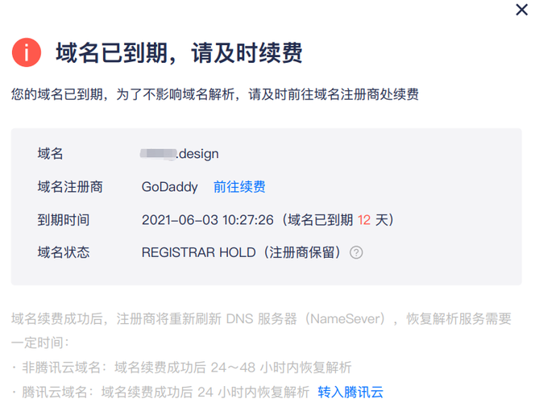Screen dimensions: 535x403
Task: Click the 域名注册商 label
Action: [x=70, y=187]
